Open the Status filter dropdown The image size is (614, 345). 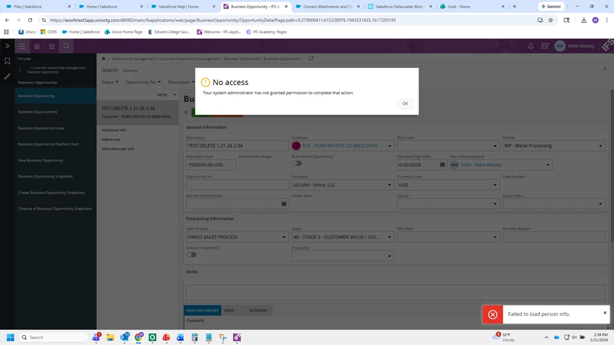pos(110,82)
